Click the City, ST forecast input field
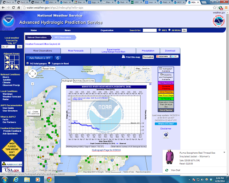This screenshot has width=229, height=183. tap(8, 47)
